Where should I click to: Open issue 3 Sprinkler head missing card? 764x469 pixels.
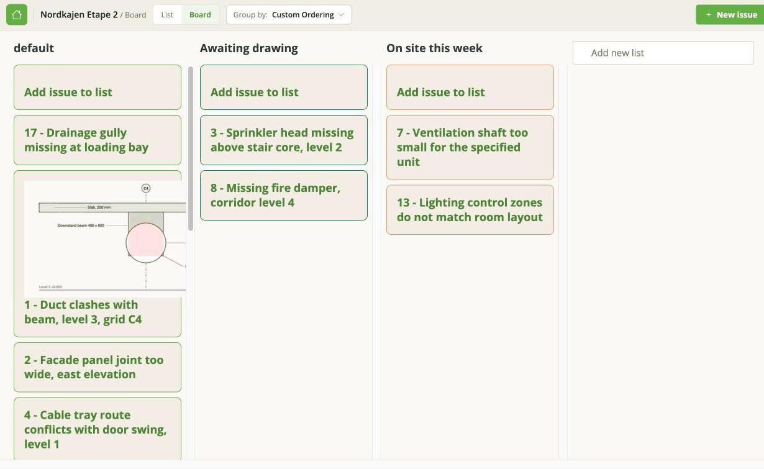(x=284, y=140)
